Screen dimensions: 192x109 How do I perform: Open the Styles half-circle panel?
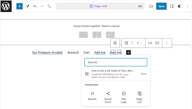tap(180, 6)
